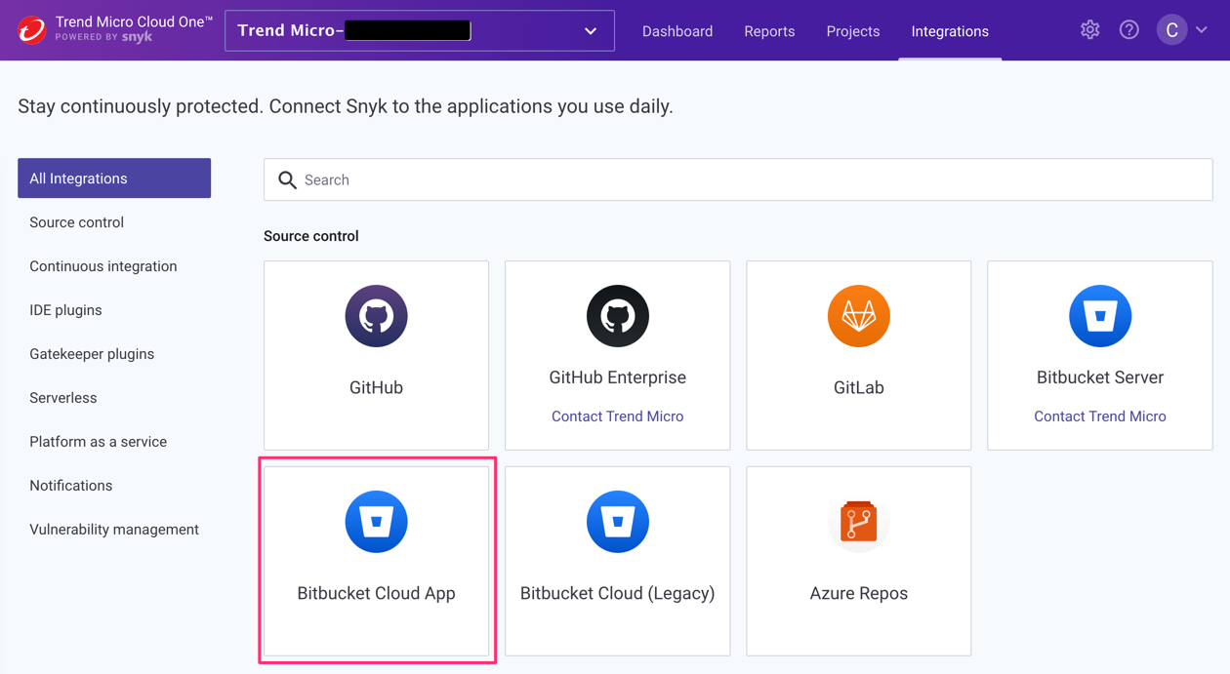Click the user avatar with letter C
The image size is (1230, 674).
click(x=1171, y=30)
